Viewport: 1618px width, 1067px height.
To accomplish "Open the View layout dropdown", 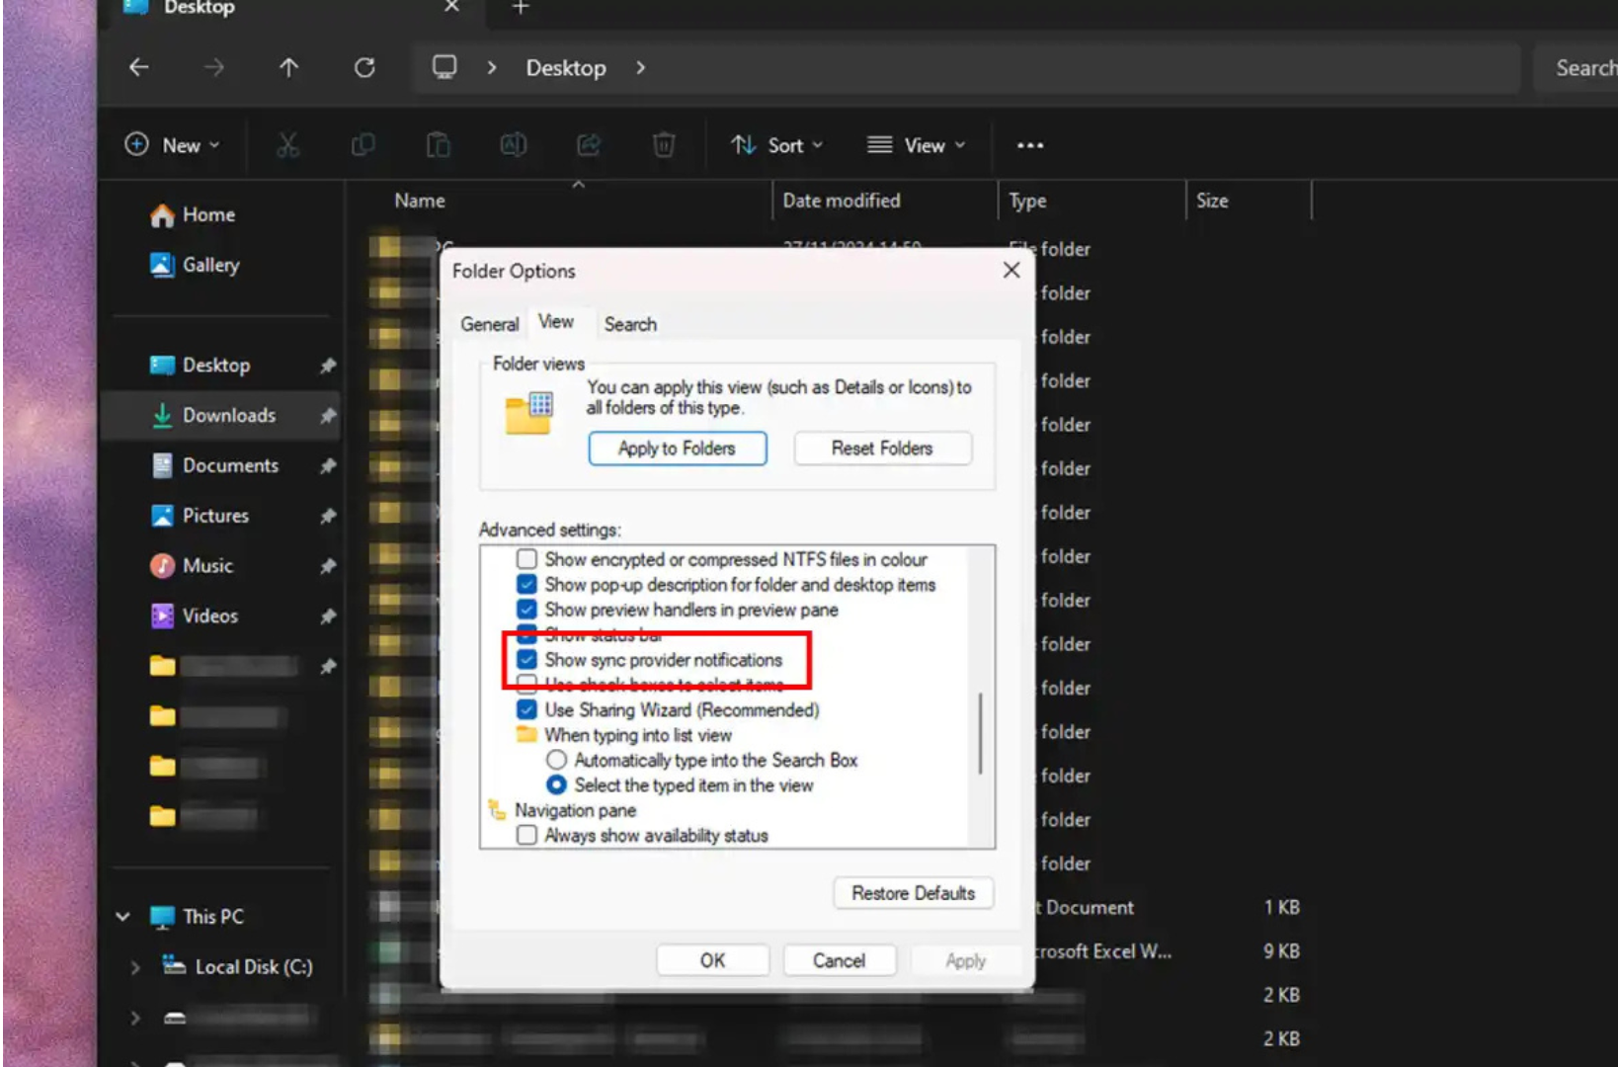I will tap(915, 145).
